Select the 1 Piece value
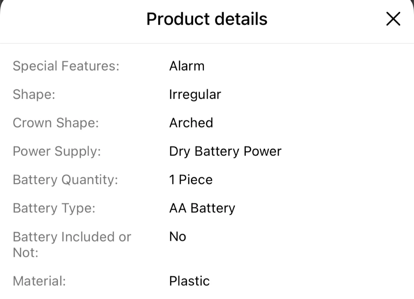 pos(191,180)
